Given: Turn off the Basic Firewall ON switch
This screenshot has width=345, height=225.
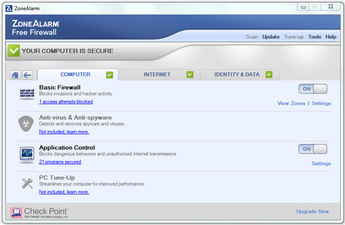Looking at the screenshot, I should coord(313,89).
